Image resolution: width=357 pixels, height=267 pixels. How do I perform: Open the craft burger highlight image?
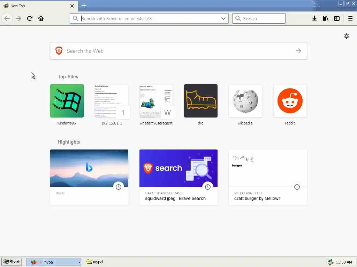[268, 168]
